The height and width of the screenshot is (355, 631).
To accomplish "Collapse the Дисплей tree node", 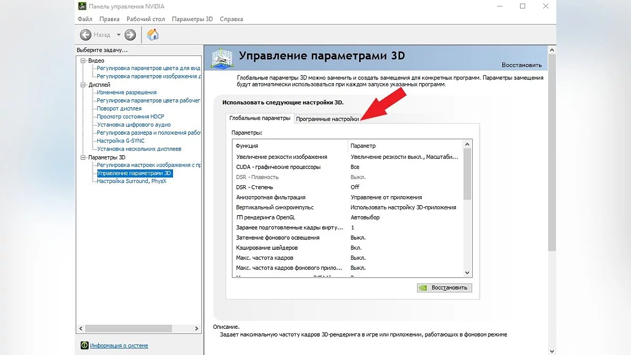I will click(83, 85).
